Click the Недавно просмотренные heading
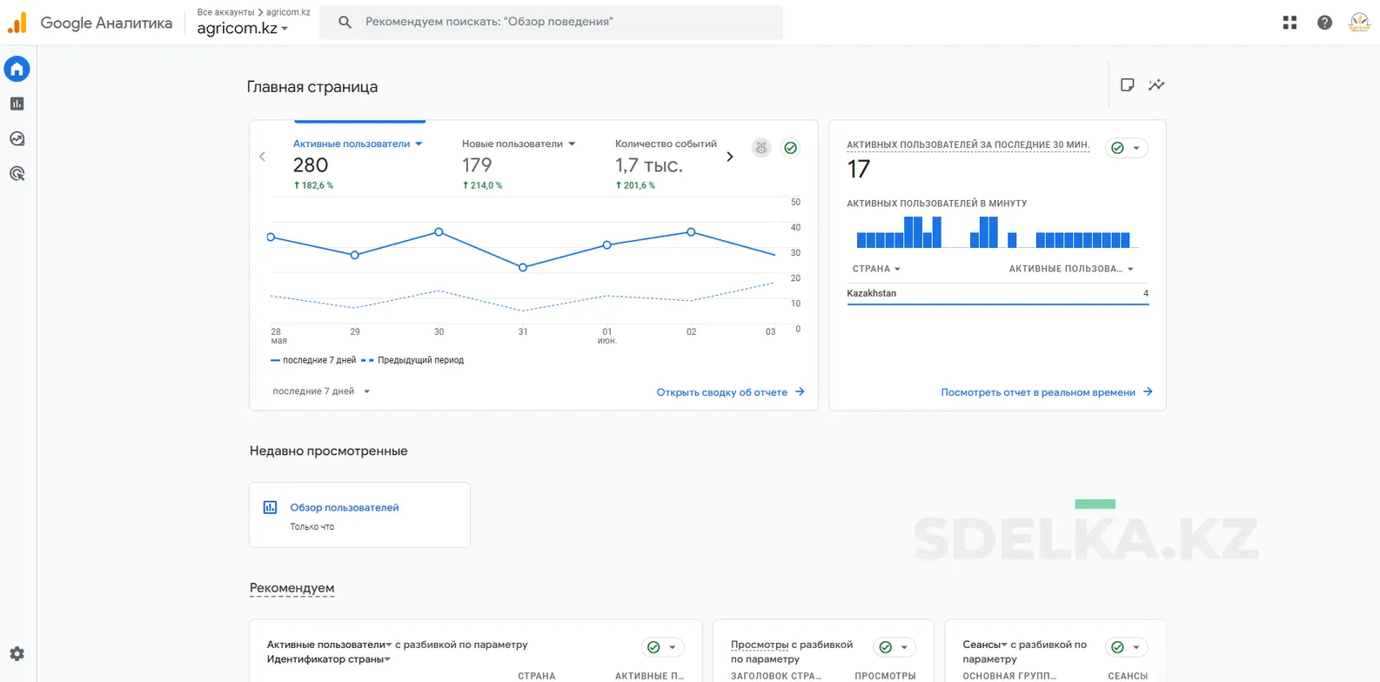1380x682 pixels. coord(328,451)
